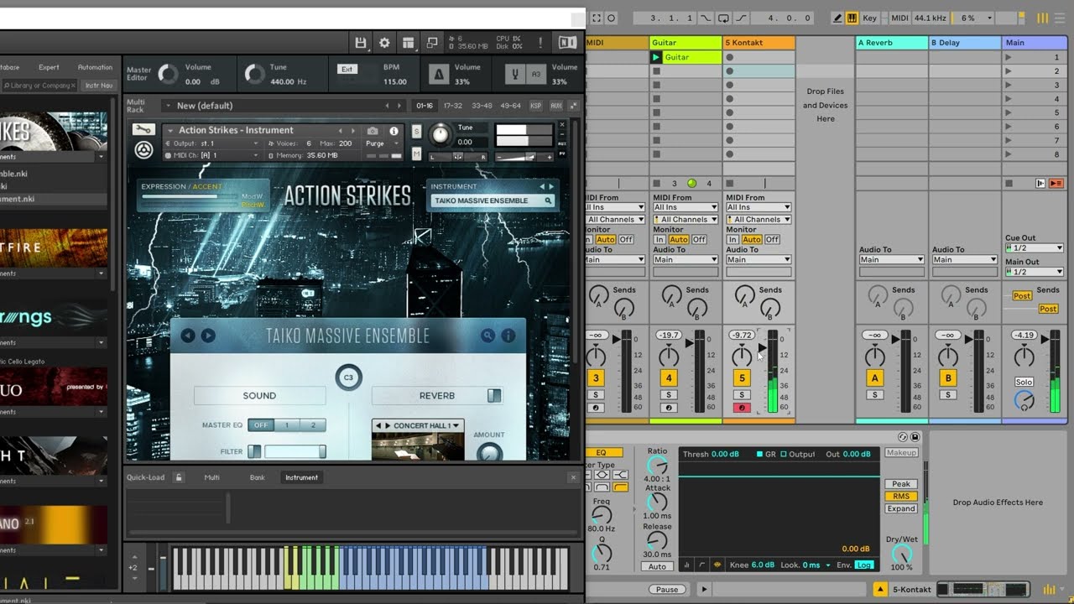Stop all clips on Main track
The image size is (1074, 604).
(1009, 183)
